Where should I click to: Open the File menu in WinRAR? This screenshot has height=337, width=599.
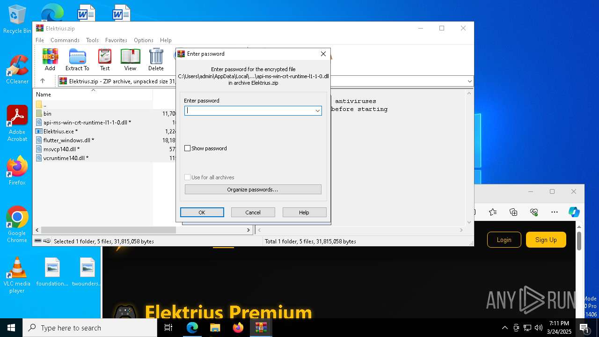tap(40, 40)
